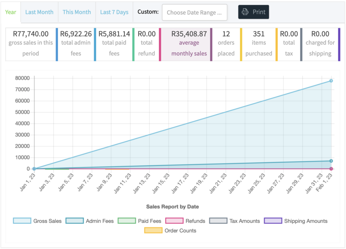Screen dimensions: 346x249
Task: Open the Last Month tab
Action: coord(39,12)
